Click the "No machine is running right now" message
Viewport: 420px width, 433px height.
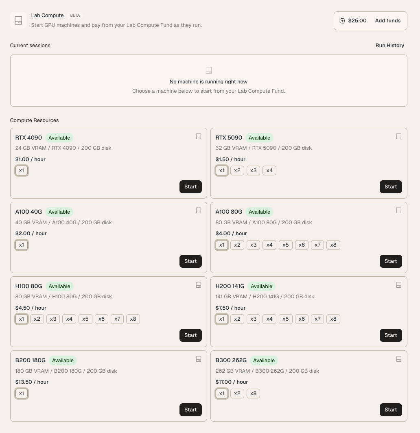208,82
